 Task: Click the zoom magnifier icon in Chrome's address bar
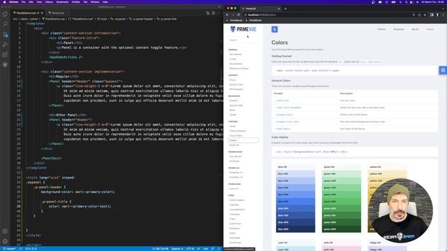pos(413,15)
